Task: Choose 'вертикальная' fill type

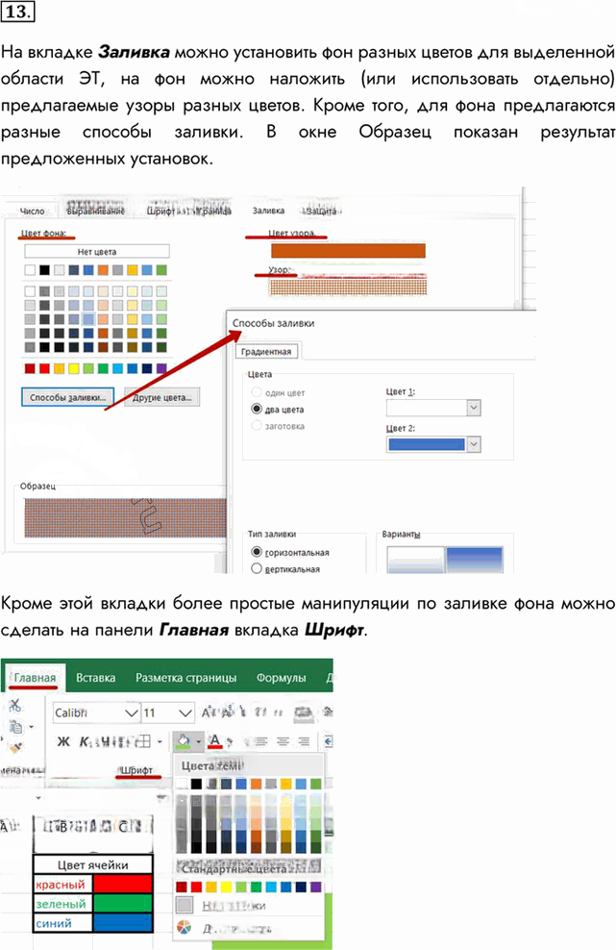Action: coord(257,568)
